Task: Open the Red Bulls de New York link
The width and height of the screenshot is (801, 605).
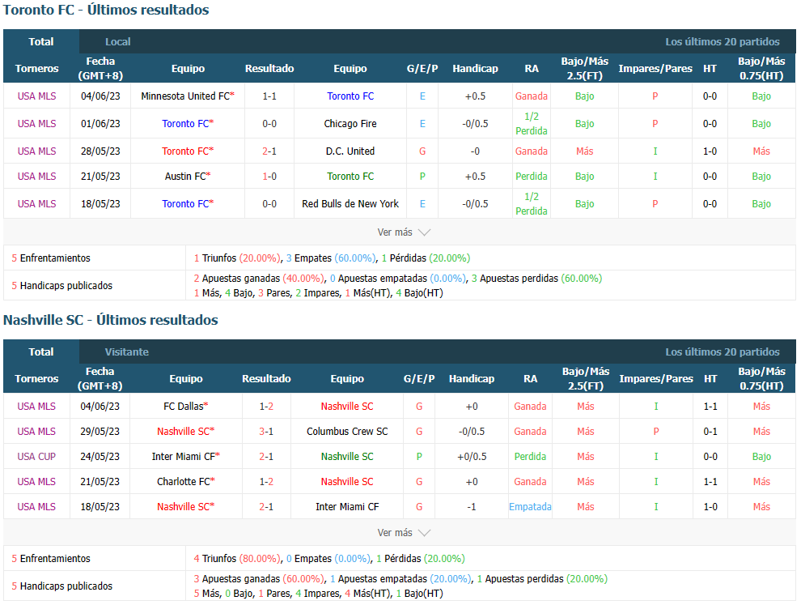Action: (x=350, y=204)
